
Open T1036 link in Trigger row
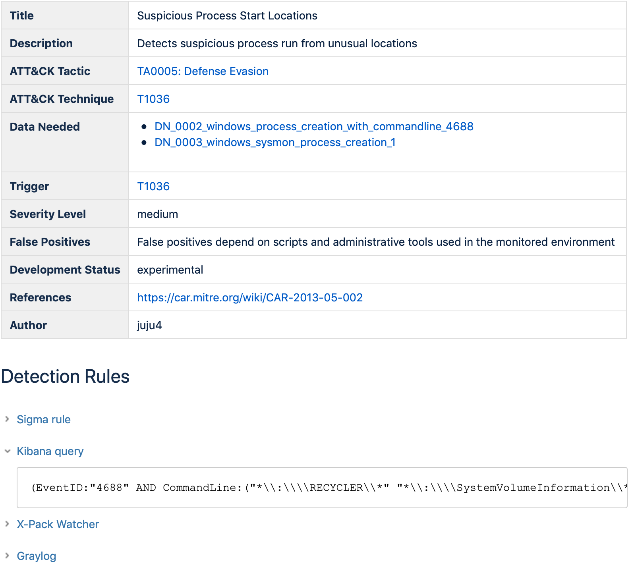point(153,186)
